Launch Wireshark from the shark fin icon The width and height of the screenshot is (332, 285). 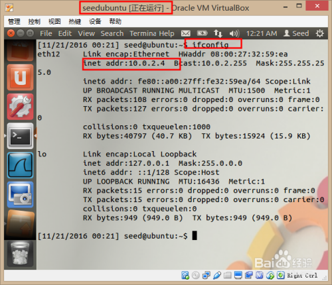20,165
